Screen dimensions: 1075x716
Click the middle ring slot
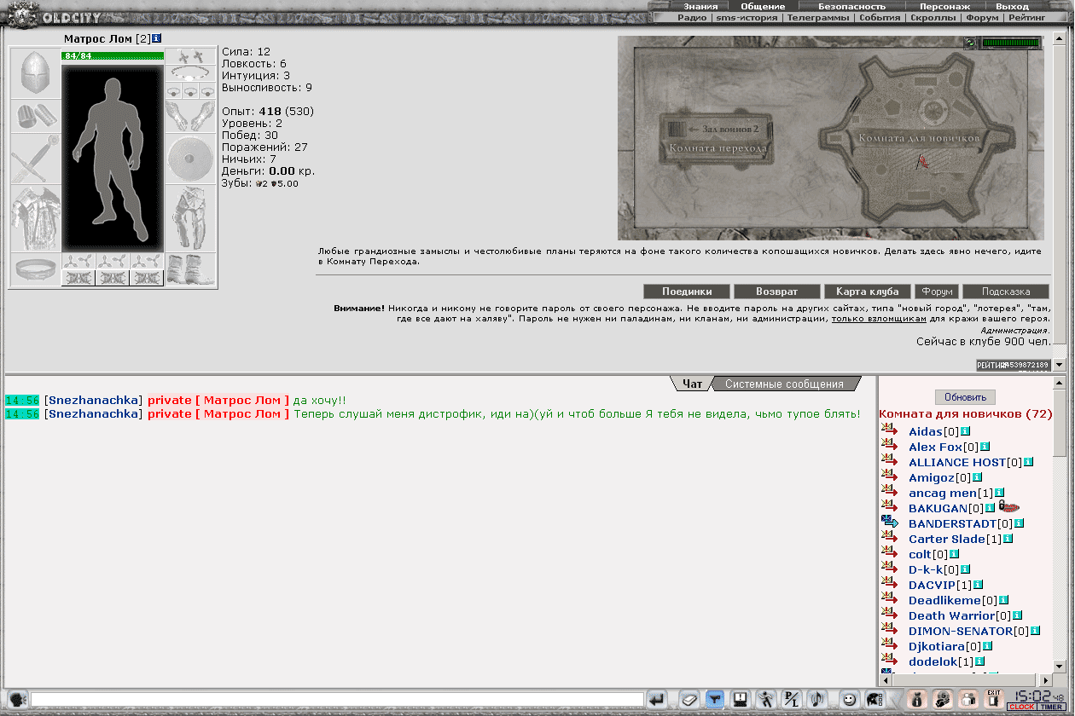coord(190,90)
